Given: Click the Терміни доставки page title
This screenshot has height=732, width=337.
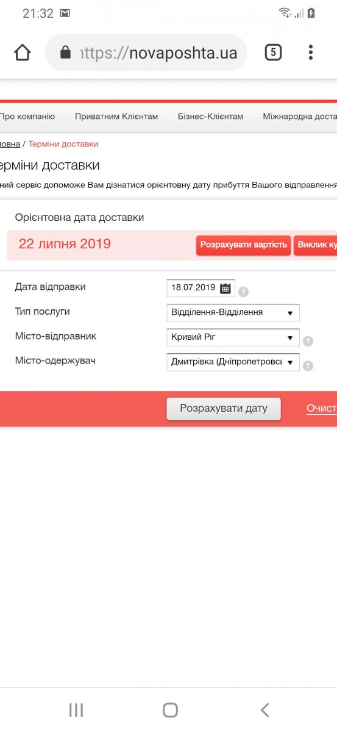Looking at the screenshot, I should click(49, 165).
